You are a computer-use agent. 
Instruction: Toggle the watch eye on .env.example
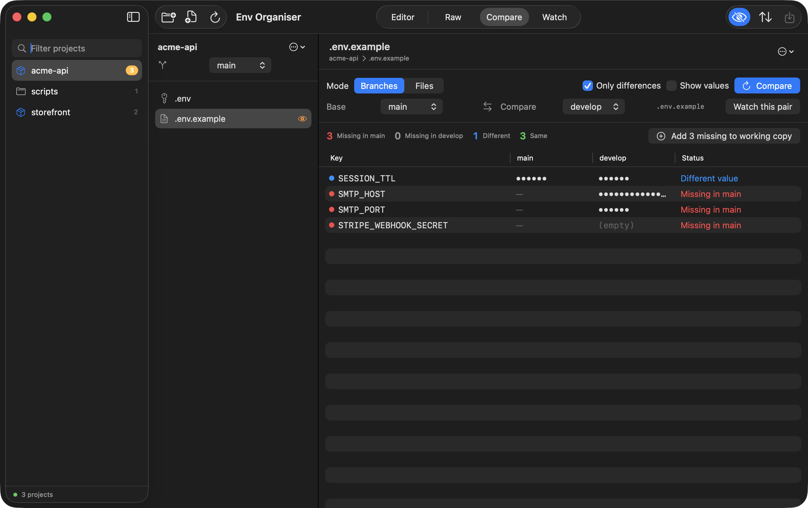[302, 119]
